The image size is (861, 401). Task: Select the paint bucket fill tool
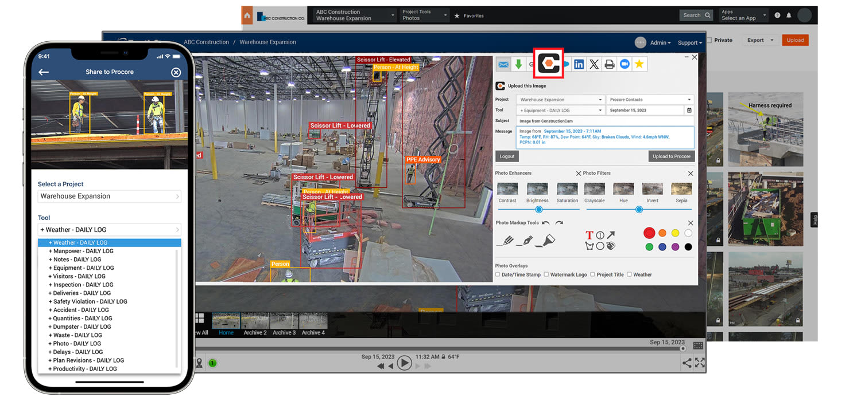tap(611, 246)
